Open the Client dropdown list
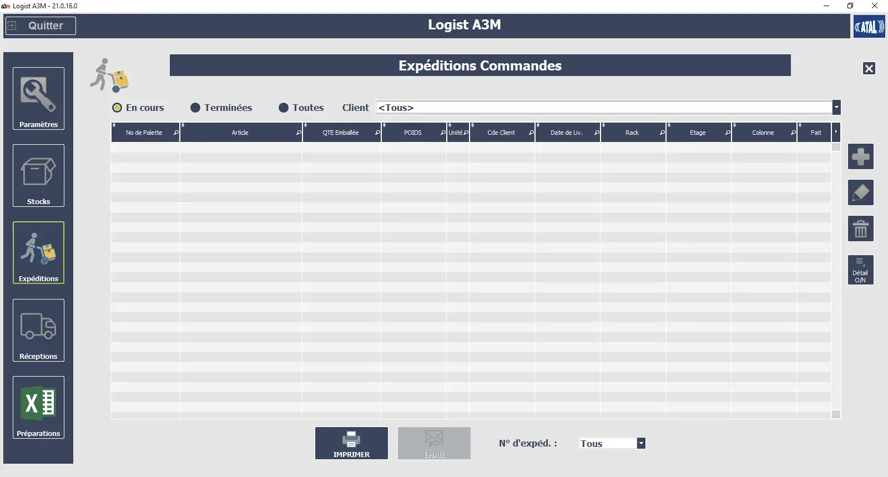Screen dimensions: 888x477 (x=836, y=107)
